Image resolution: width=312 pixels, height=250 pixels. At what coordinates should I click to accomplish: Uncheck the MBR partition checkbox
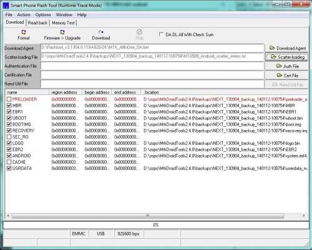coord(9,106)
